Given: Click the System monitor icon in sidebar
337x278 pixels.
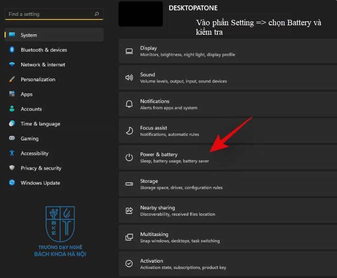Looking at the screenshot, I should tap(12, 35).
